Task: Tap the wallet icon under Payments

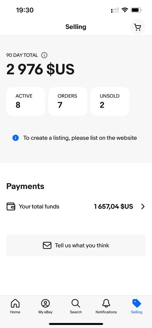Action: [x=11, y=207]
